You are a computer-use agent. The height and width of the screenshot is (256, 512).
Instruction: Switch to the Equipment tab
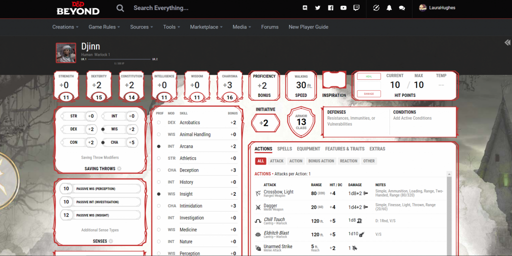pos(308,149)
